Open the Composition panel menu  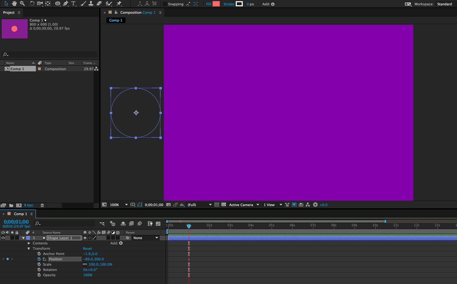160,12
